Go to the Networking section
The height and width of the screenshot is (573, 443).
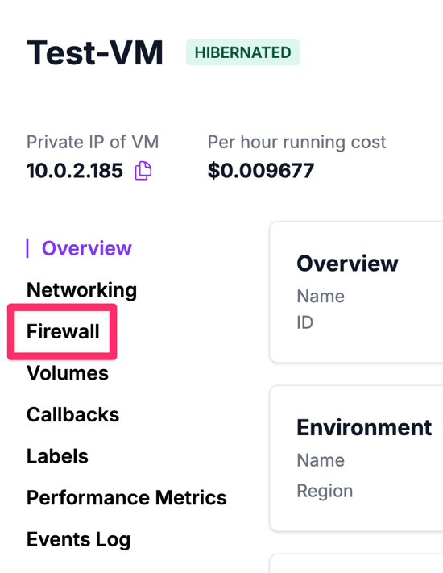82,290
